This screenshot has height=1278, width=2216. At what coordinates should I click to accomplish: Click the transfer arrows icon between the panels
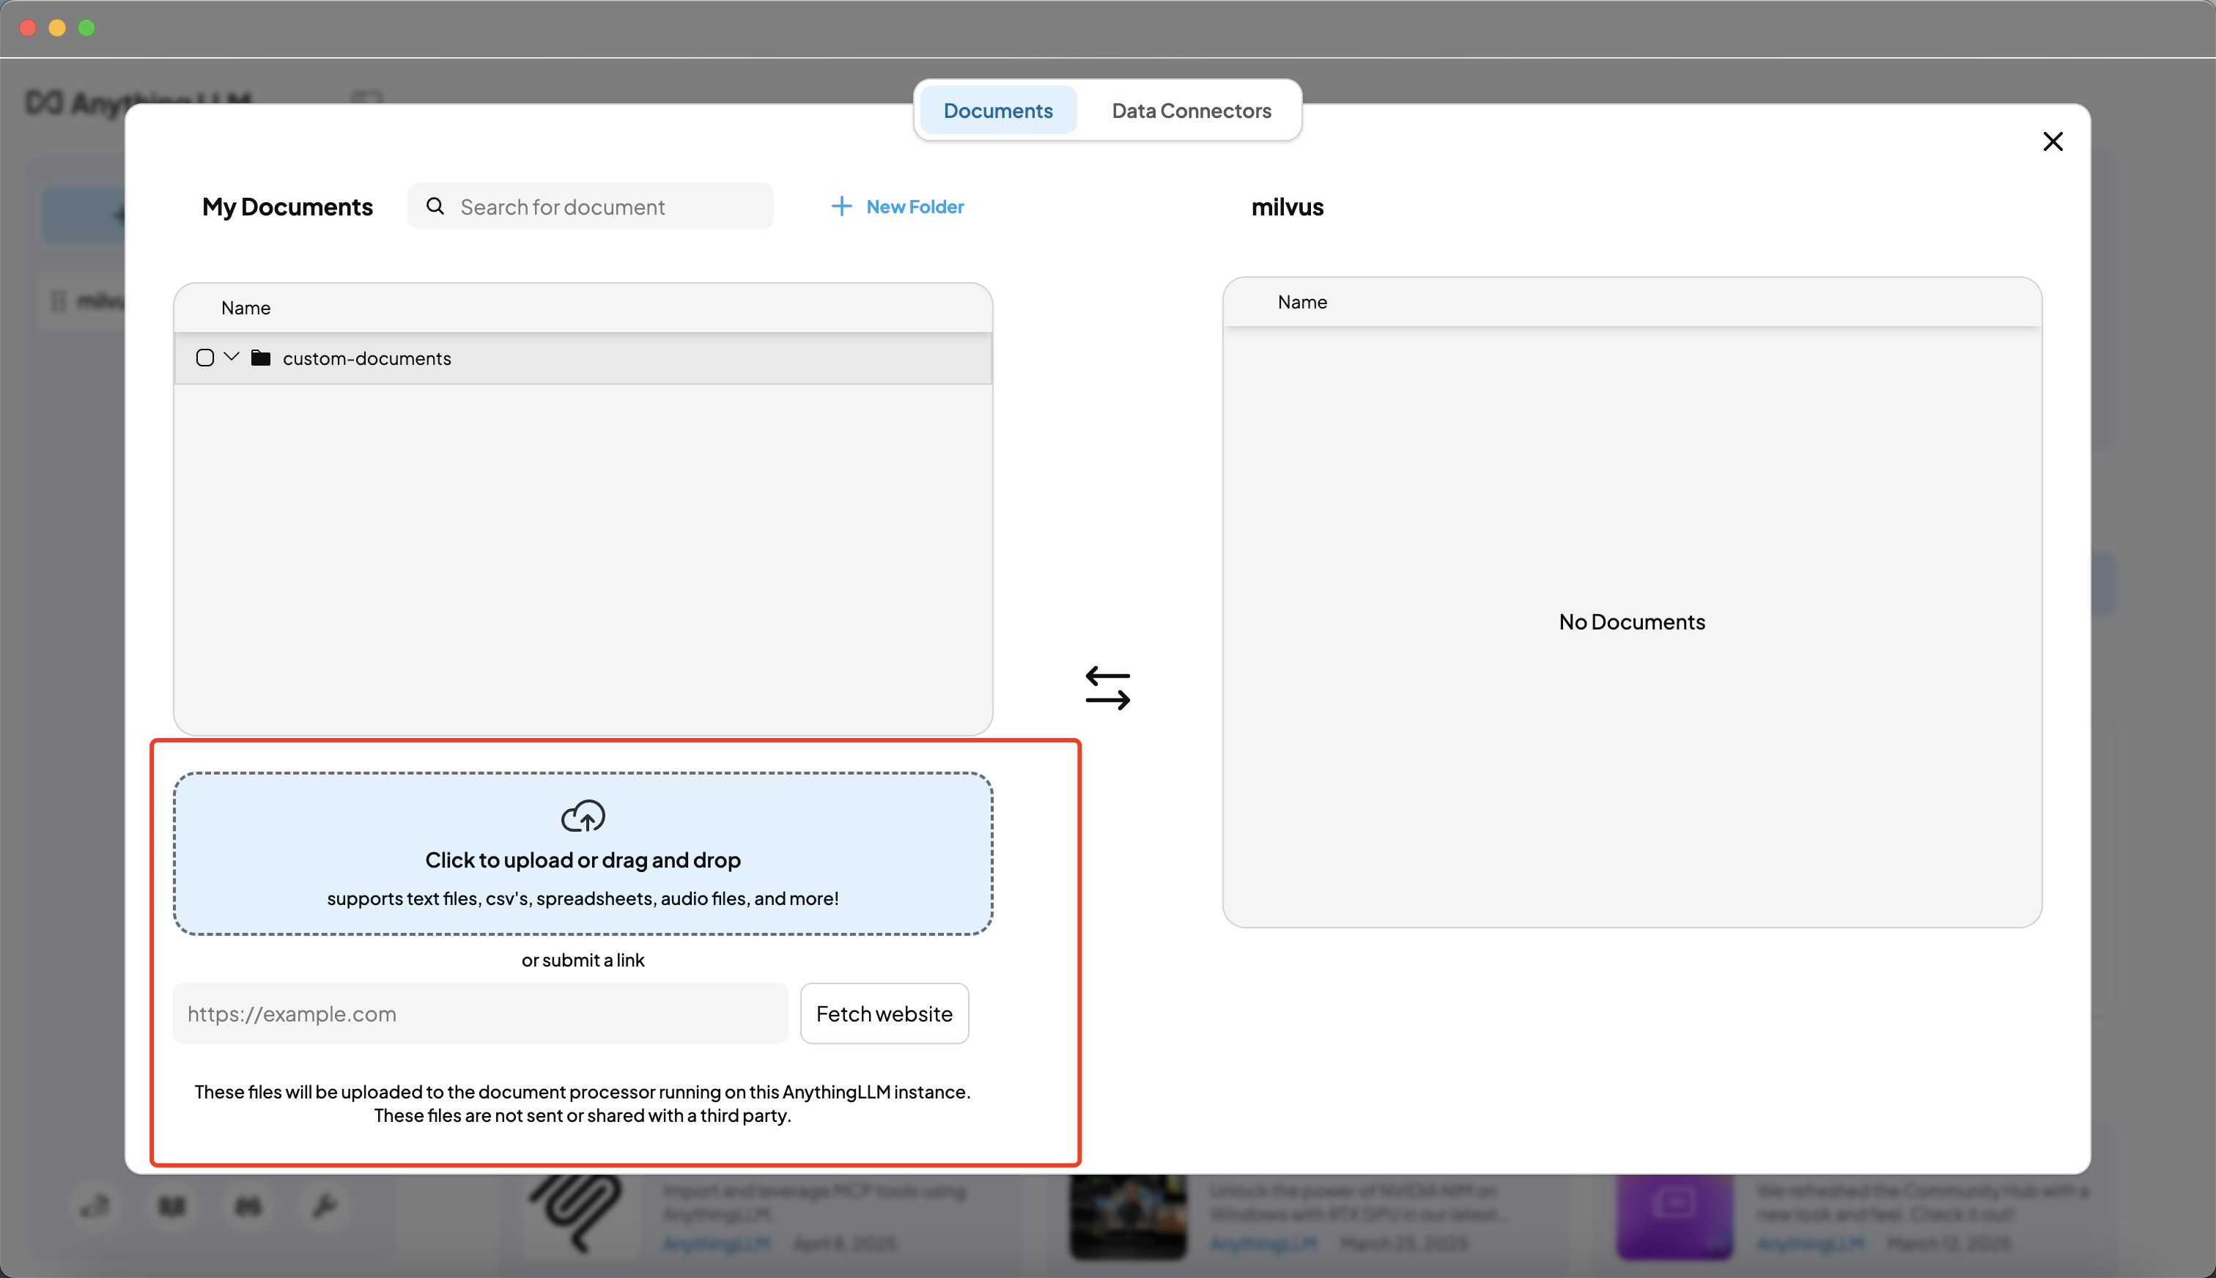point(1109,687)
